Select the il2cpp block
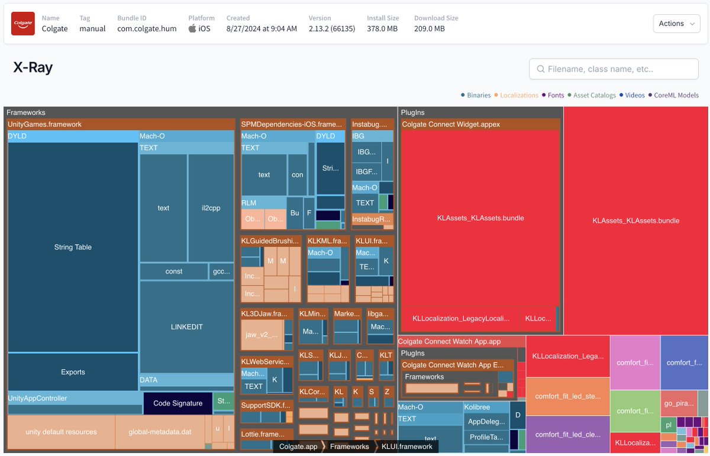710x456 pixels. 211,208
